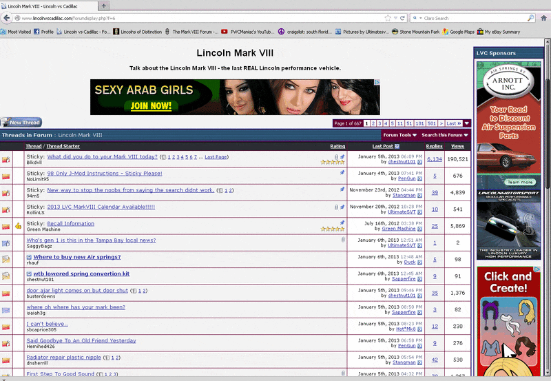Click first unread icon beside wtb lowered spring kit

point(29,274)
